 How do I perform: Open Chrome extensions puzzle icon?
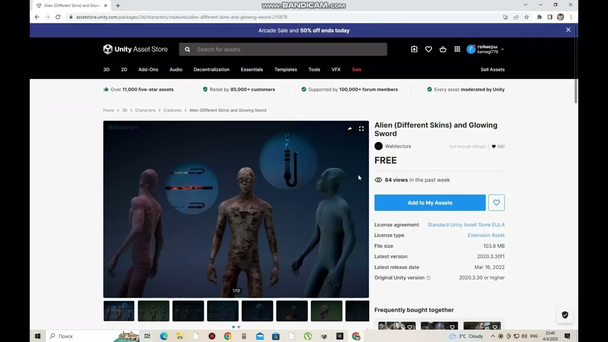coord(540,17)
